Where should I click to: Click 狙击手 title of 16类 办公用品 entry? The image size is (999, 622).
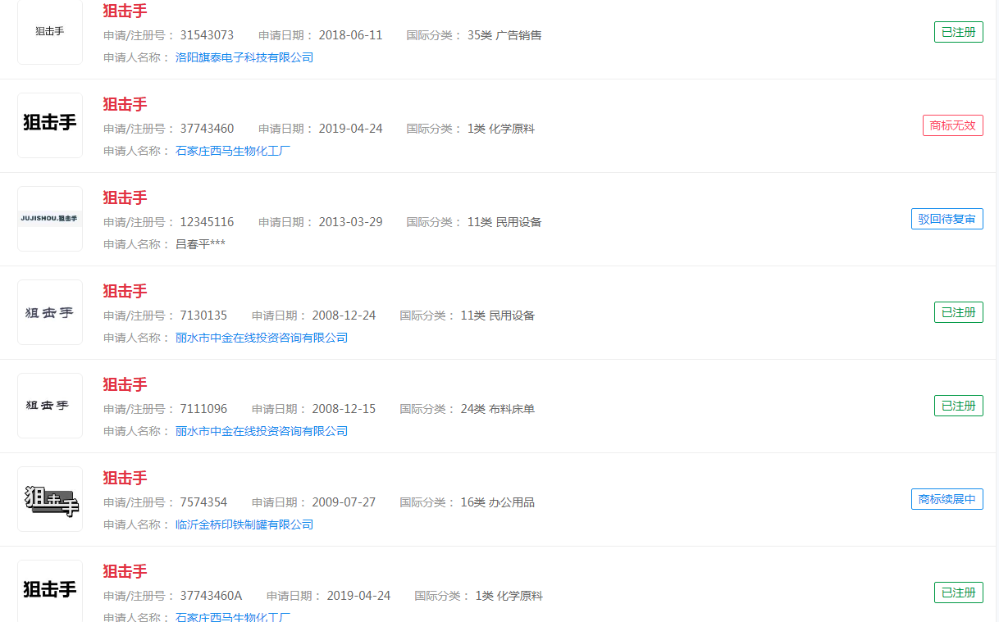(x=125, y=478)
